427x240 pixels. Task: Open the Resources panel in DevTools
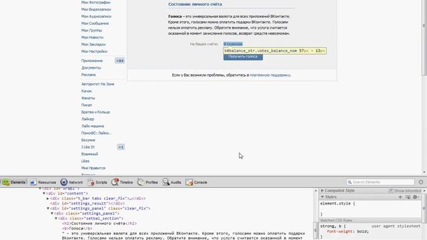tap(43, 182)
